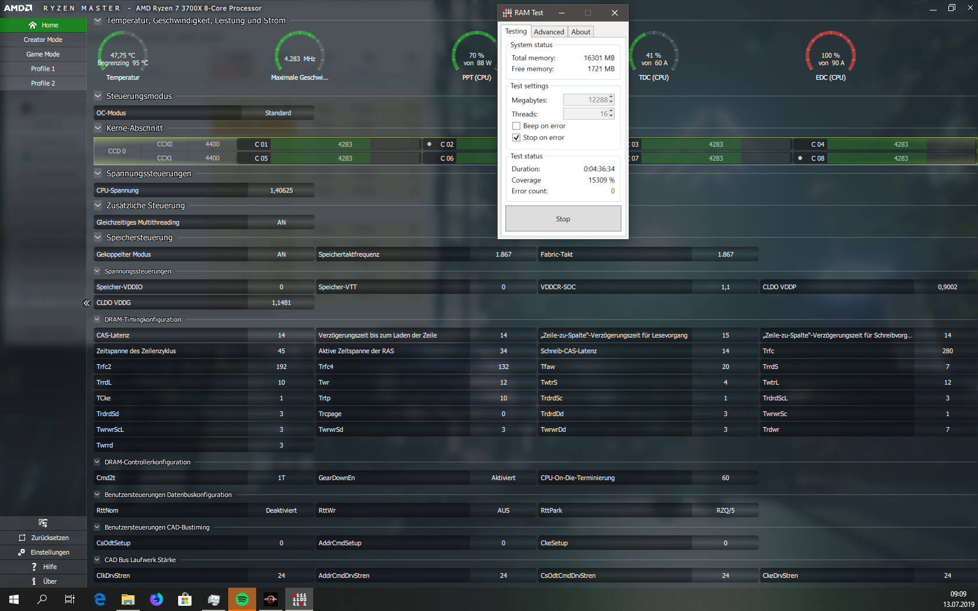Collapse the CAD Bus Laufwerk Stärke section
978x611 pixels.
pos(97,560)
